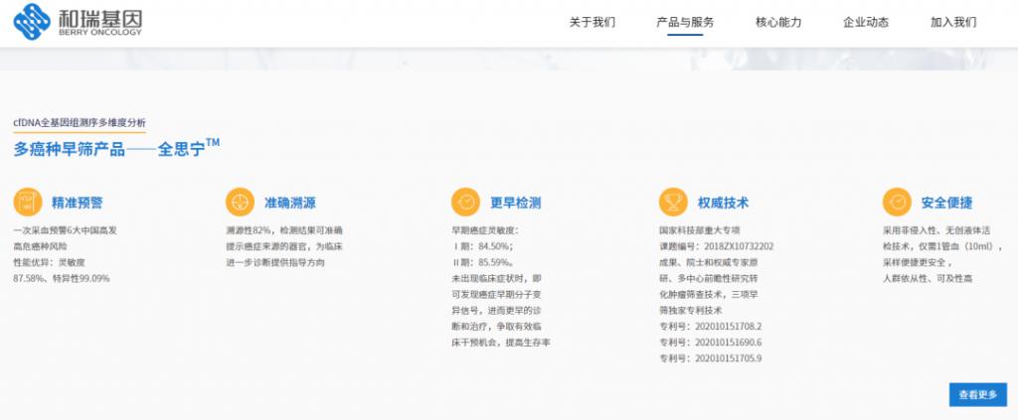Click the 安全便捷 orange icon
Viewport: 1018px width, 420px height.
[897, 203]
